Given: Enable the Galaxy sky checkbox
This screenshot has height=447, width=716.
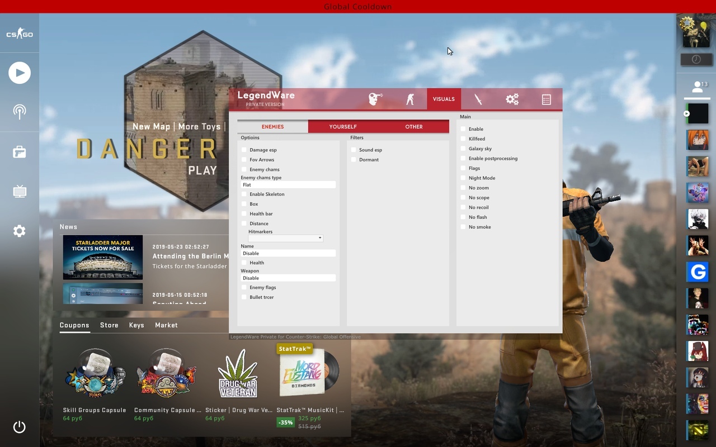Looking at the screenshot, I should point(463,149).
